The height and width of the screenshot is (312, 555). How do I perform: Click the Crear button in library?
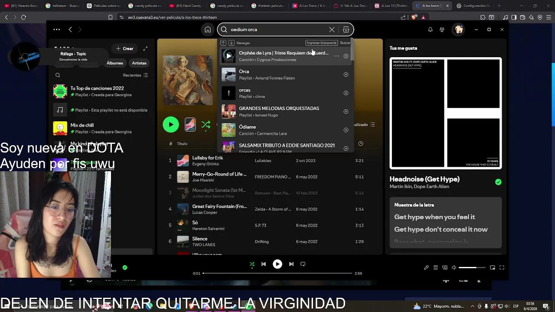coord(124,49)
